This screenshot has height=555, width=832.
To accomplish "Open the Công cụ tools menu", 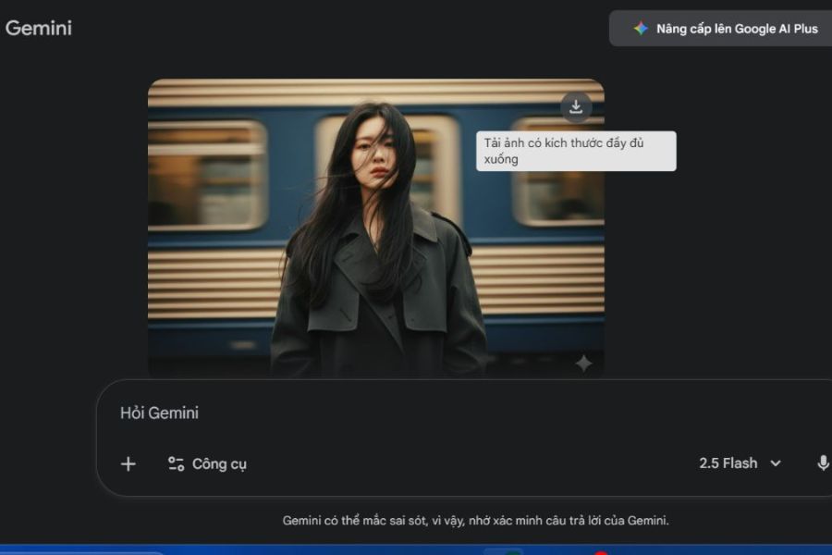I will [219, 464].
